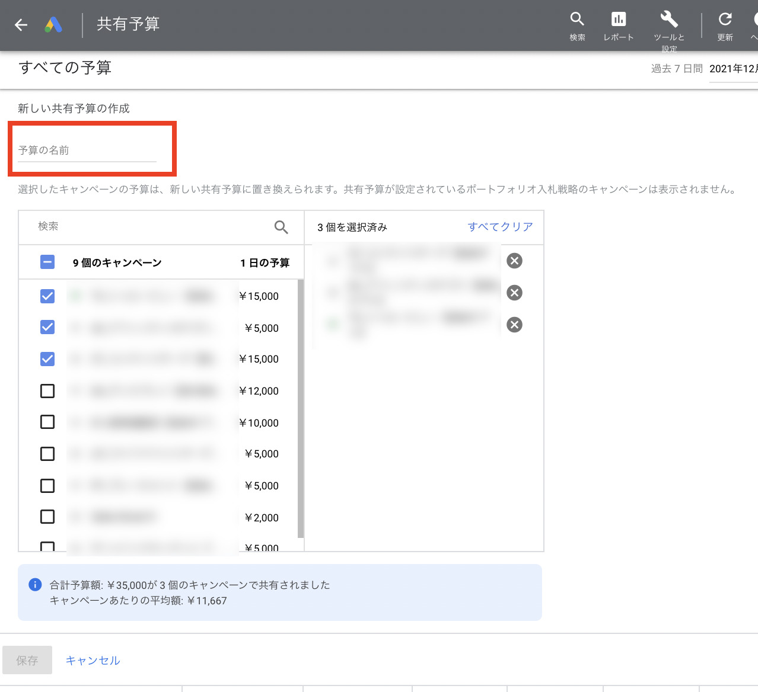Uncheck the campaign with ¥5,000 daily budget
Image resolution: width=758 pixels, height=692 pixels.
pos(47,327)
